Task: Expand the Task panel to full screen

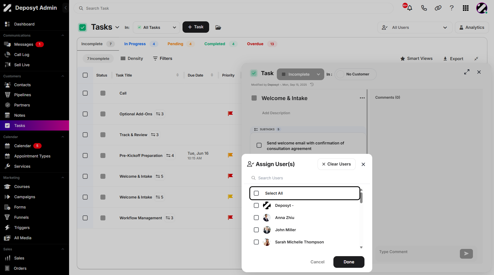Action: [x=467, y=72]
